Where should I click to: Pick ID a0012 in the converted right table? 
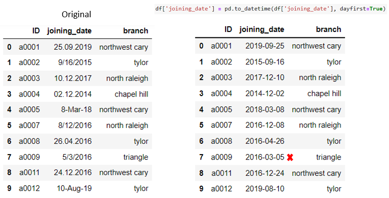point(222,189)
